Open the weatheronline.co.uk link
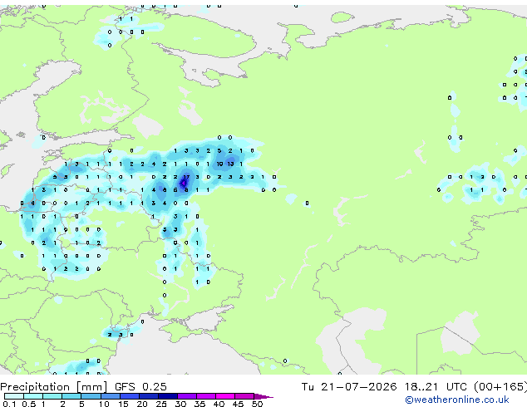This screenshot has height=407, width=527. pyautogui.click(x=461, y=400)
